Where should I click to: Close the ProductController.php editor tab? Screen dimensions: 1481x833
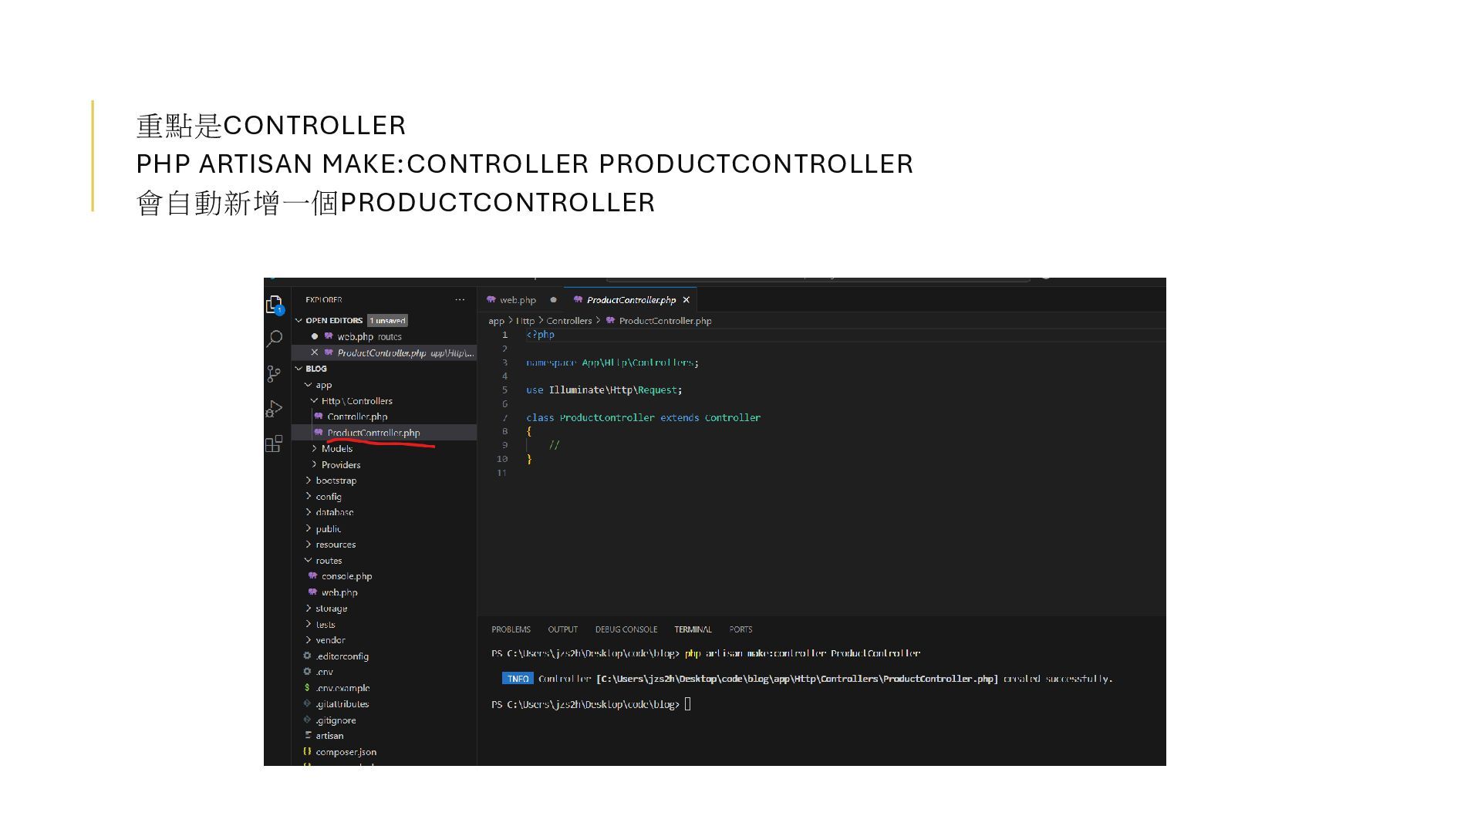(x=686, y=300)
